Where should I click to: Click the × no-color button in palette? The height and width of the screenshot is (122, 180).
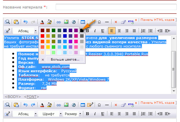point(43,60)
